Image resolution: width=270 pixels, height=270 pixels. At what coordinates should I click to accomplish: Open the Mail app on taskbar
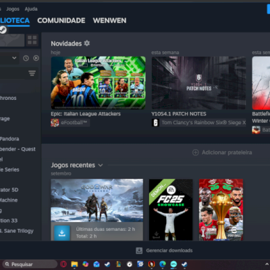click(97, 264)
